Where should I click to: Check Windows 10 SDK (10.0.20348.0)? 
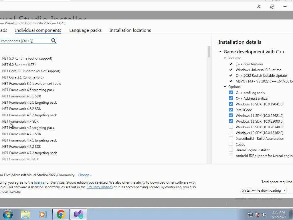click(231, 127)
